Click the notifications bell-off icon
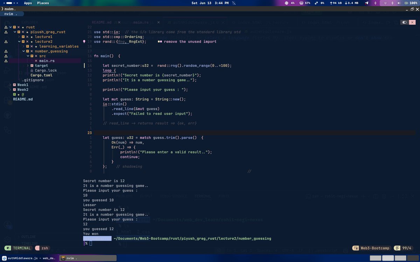The image size is (420, 262). 234,3
